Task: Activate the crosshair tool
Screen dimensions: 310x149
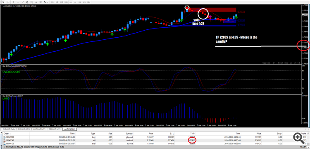Action: coord(8,2)
